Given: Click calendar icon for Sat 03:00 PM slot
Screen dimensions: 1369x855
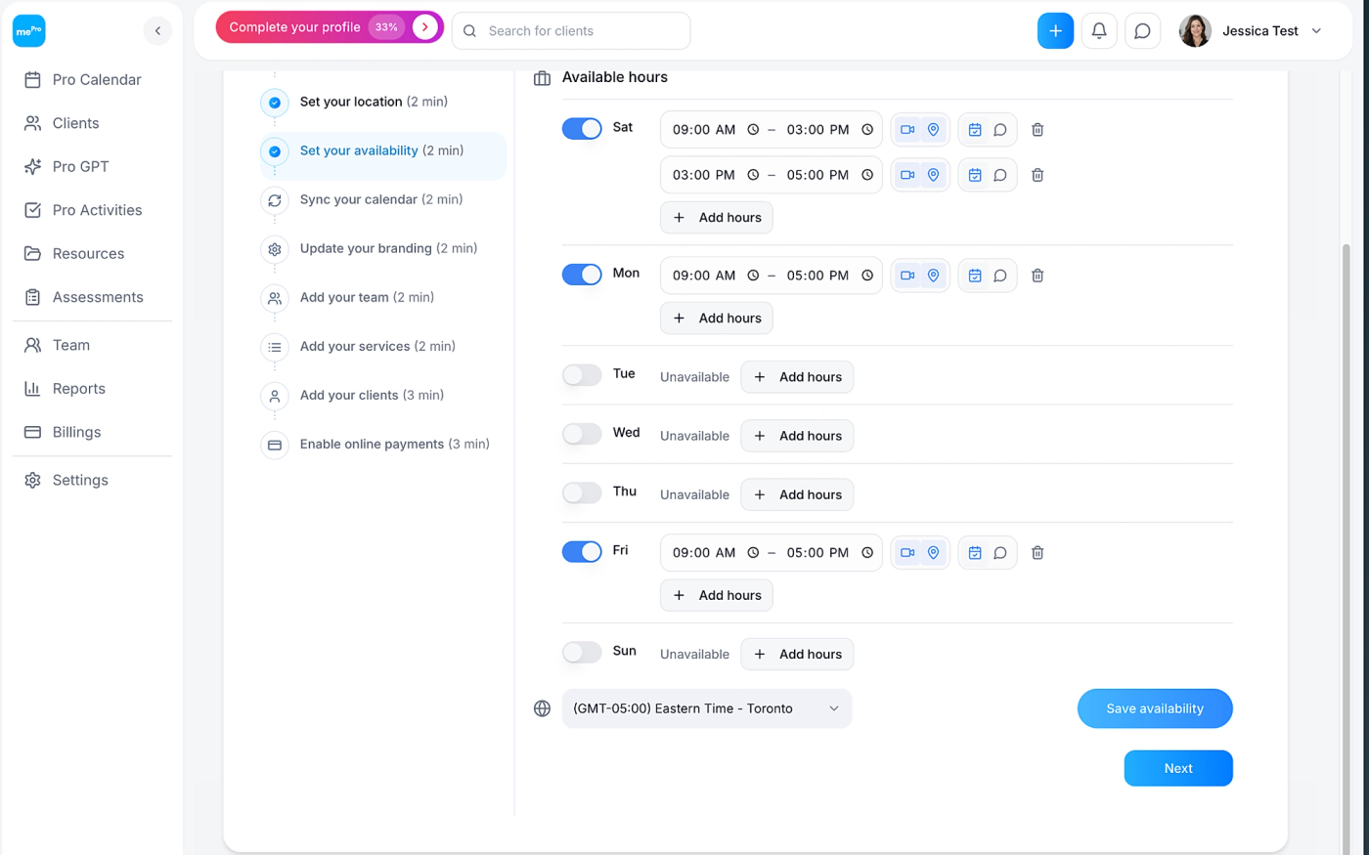Looking at the screenshot, I should pyautogui.click(x=975, y=175).
